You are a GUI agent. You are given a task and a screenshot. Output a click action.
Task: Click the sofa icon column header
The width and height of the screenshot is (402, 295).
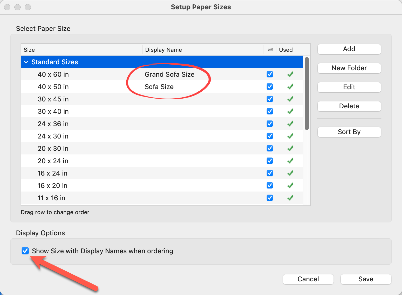tap(270, 50)
